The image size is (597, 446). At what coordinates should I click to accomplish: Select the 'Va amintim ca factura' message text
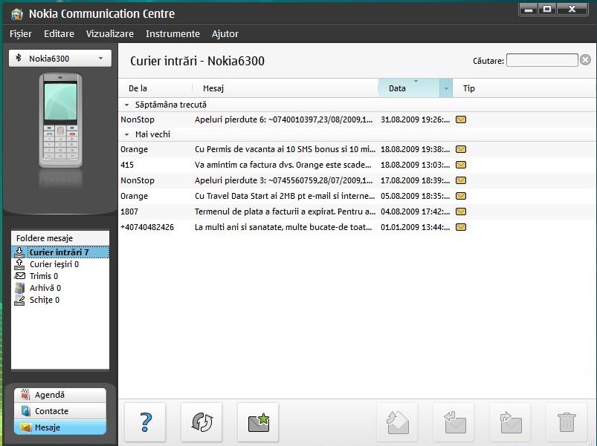[283, 165]
